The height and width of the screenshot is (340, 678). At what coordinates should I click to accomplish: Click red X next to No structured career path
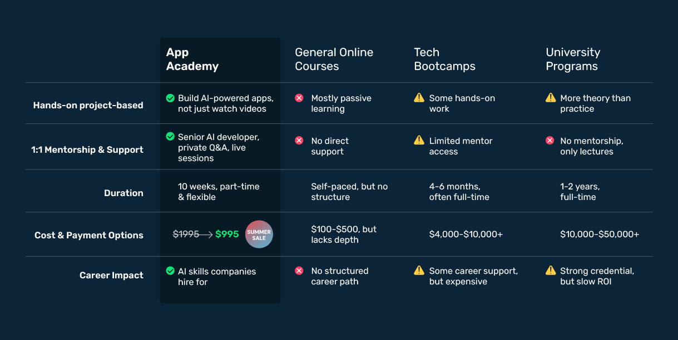click(299, 271)
